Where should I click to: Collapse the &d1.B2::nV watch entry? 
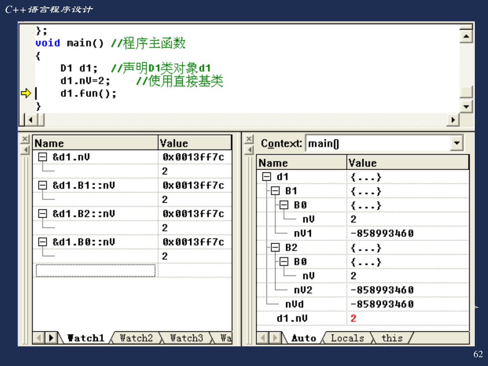[43, 213]
